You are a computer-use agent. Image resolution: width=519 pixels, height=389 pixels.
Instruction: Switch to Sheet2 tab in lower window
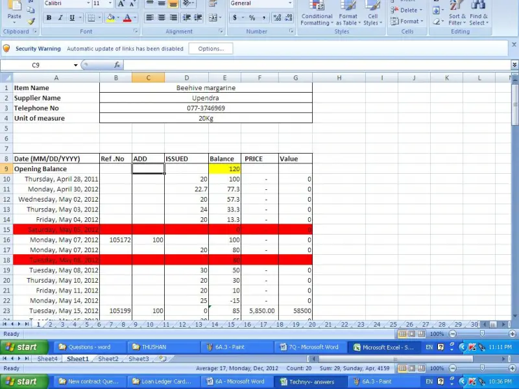108,359
